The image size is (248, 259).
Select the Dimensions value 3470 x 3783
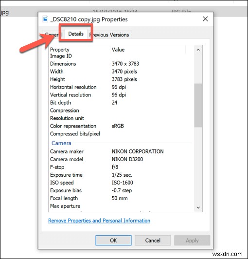pos(125,64)
